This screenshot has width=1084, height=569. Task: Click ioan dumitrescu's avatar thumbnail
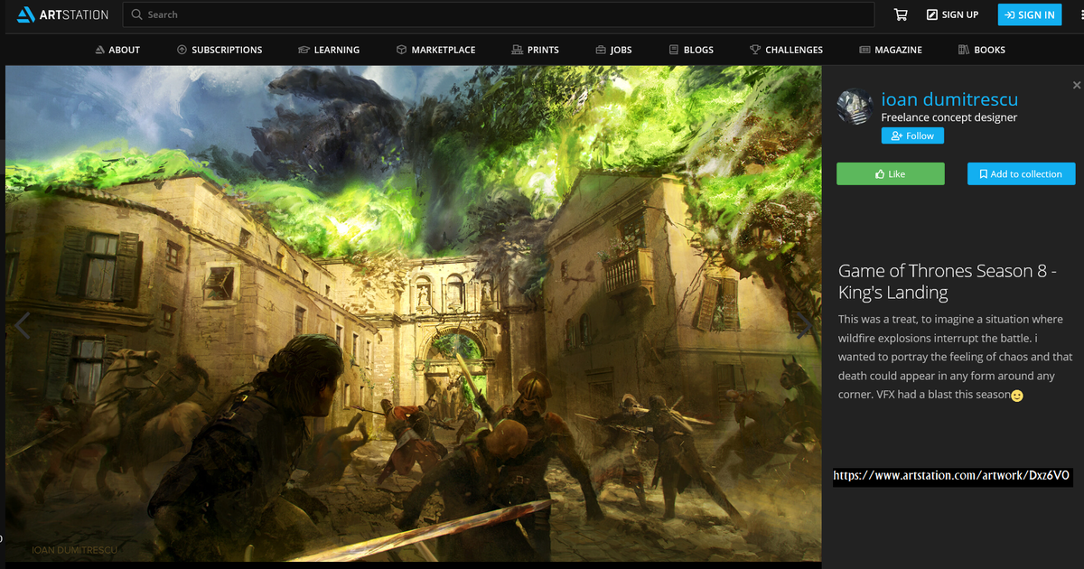855,107
